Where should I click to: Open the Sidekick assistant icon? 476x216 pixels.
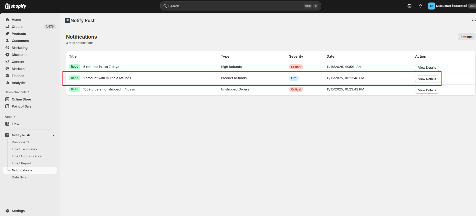(410, 6)
